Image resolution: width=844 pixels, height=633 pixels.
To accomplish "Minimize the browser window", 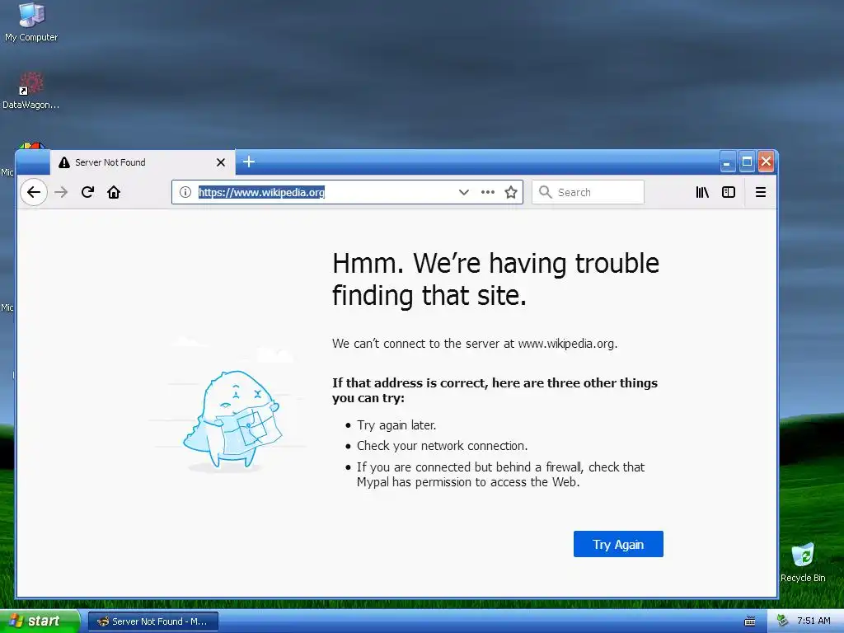I will 727,162.
